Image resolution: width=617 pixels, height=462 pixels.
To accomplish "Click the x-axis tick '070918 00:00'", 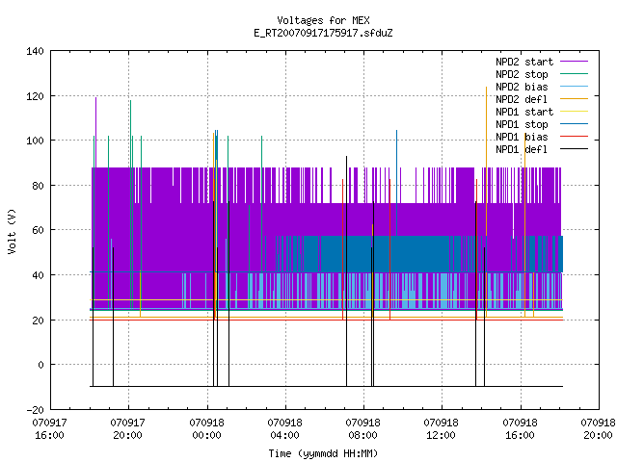I will (206, 429).
